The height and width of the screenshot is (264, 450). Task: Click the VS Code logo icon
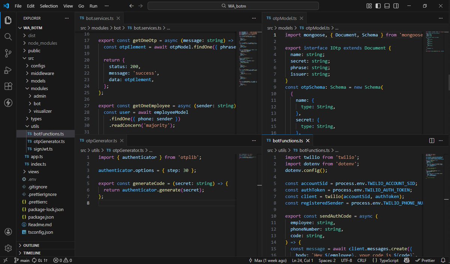tap(6, 6)
